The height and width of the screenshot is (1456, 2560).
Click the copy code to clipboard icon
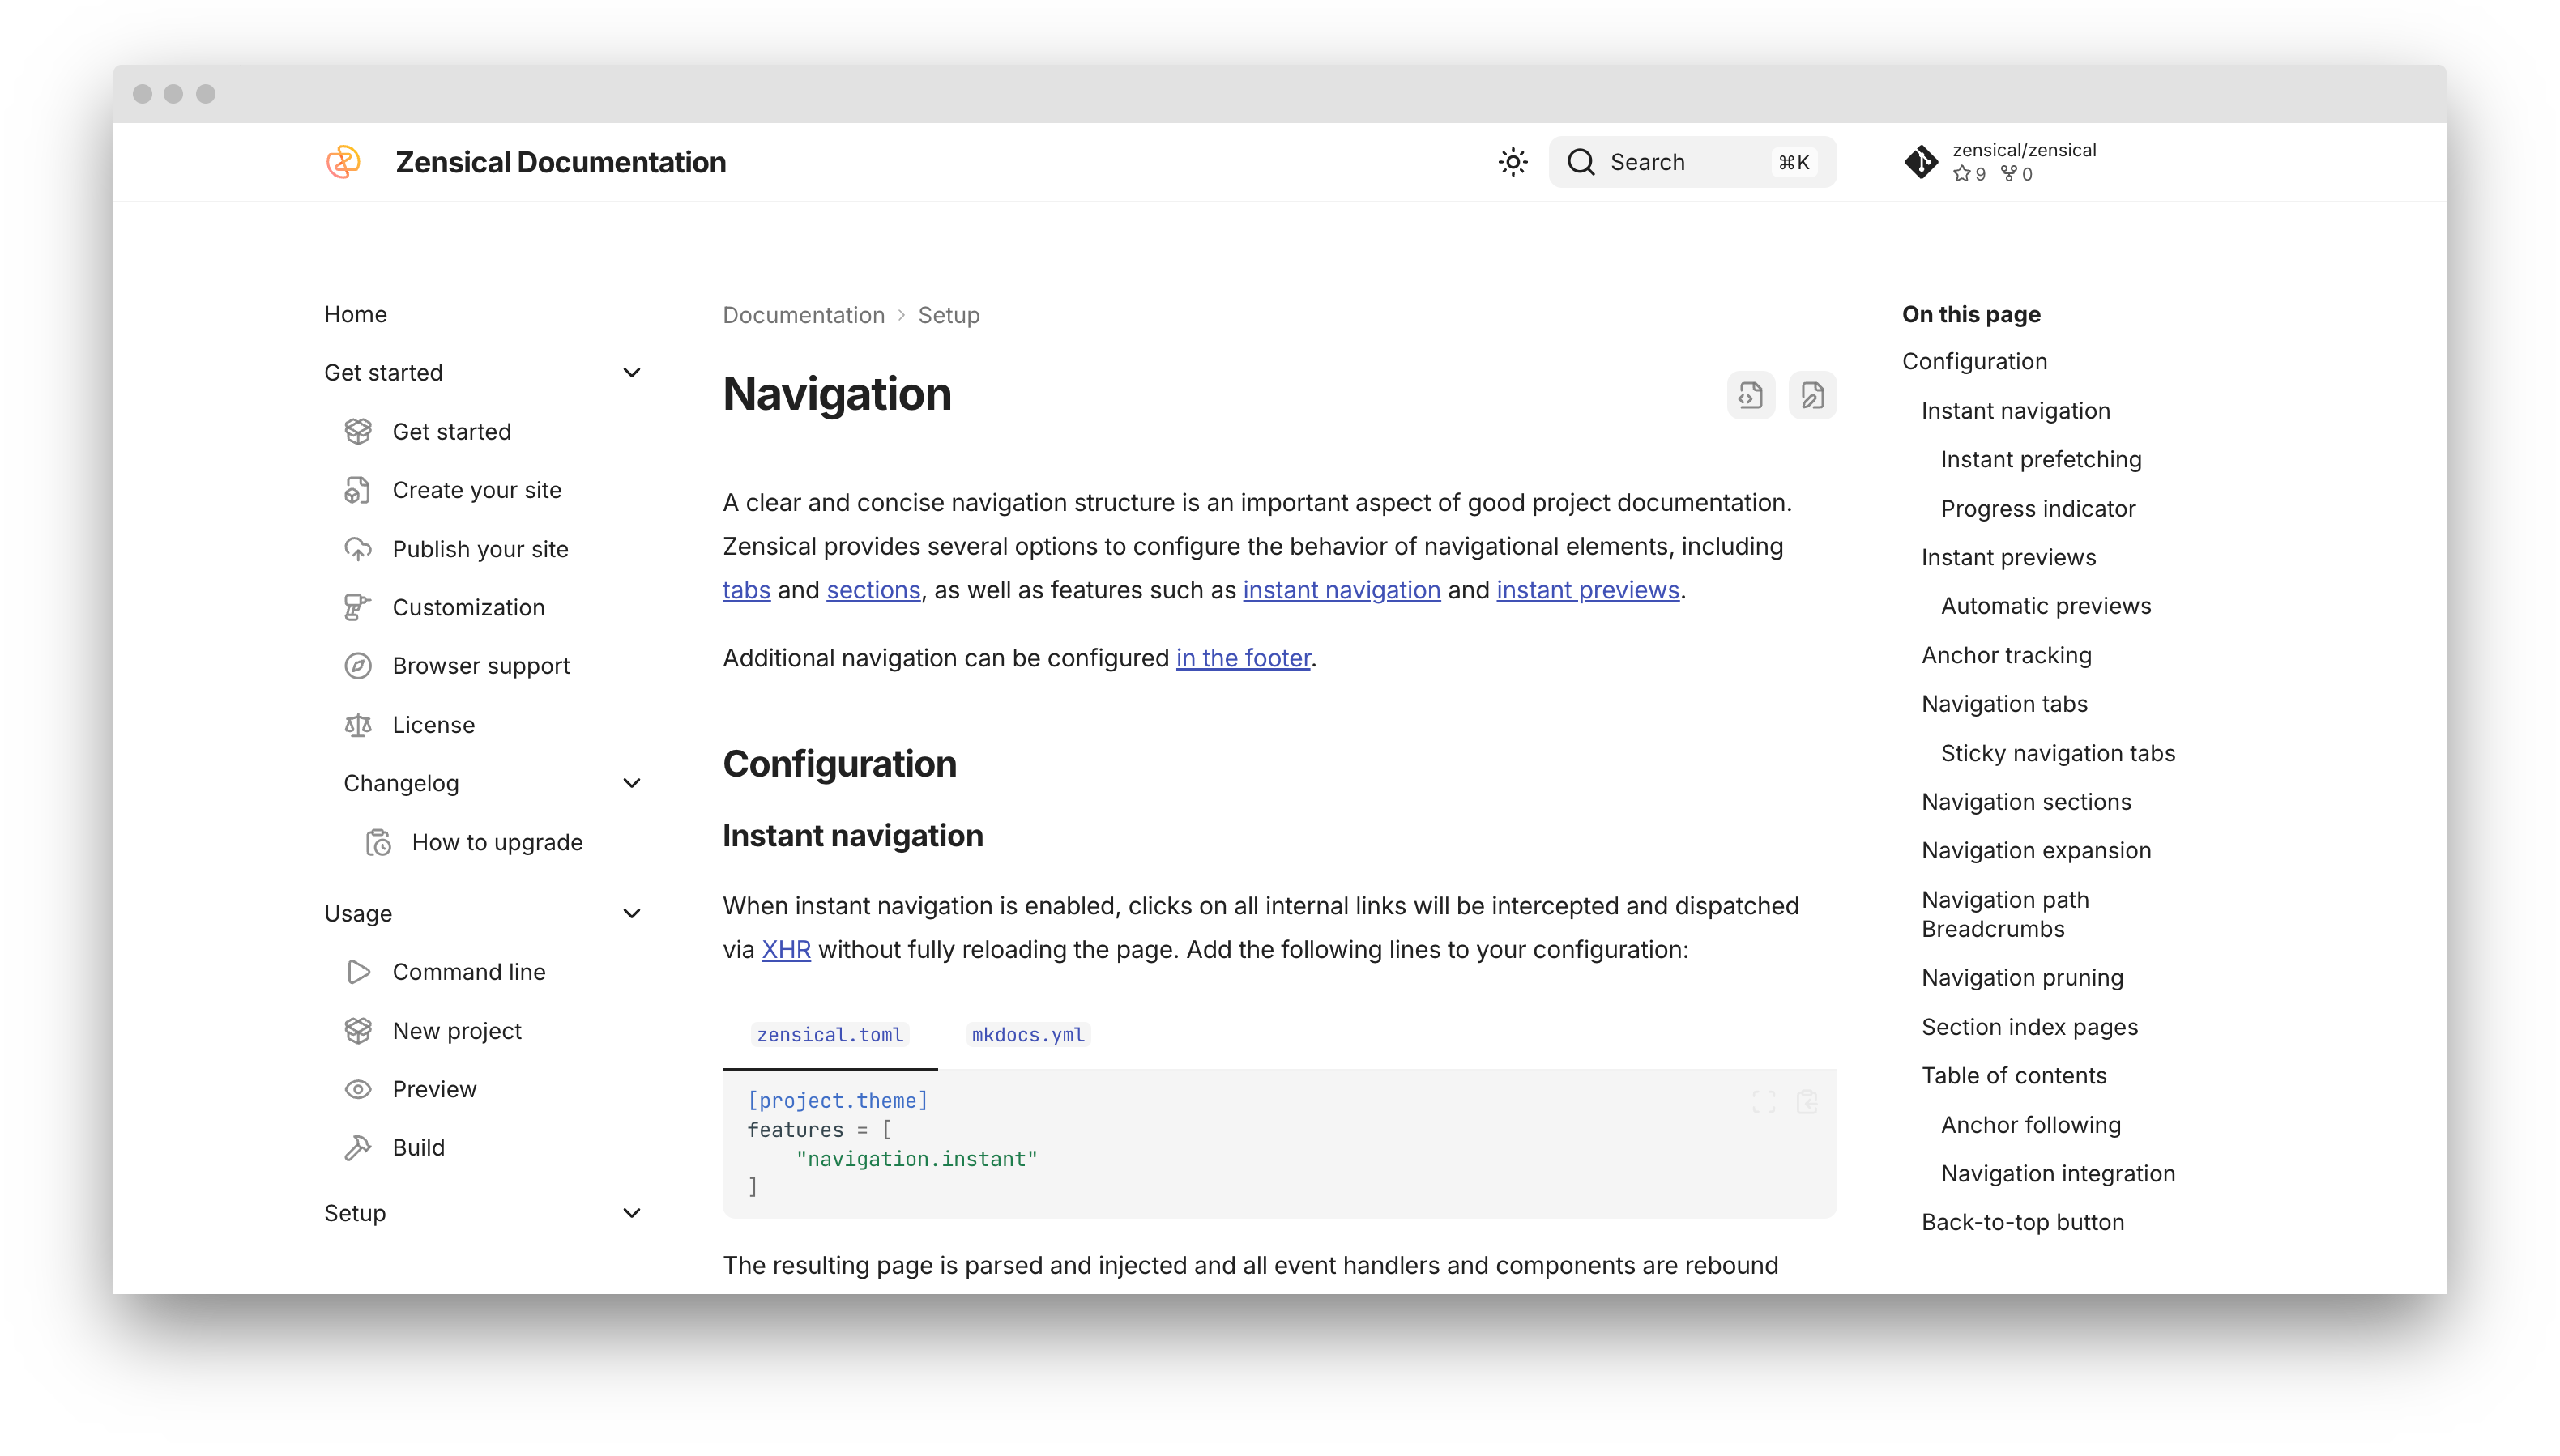click(1807, 1102)
